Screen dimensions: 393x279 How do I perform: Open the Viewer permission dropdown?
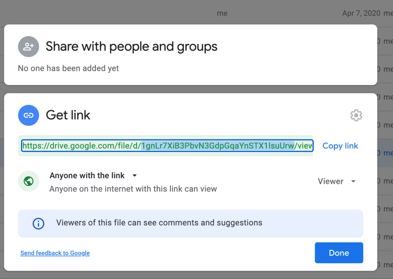(330, 181)
